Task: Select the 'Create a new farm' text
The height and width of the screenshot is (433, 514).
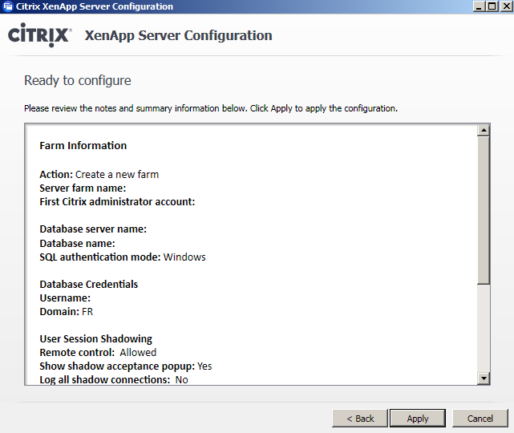Action: pos(117,174)
